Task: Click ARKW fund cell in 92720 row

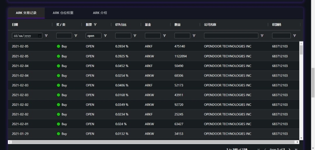Action: [x=149, y=104]
